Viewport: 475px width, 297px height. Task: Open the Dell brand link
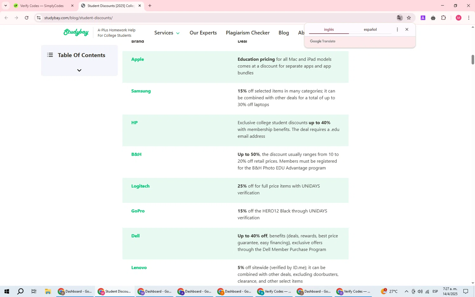136,236
